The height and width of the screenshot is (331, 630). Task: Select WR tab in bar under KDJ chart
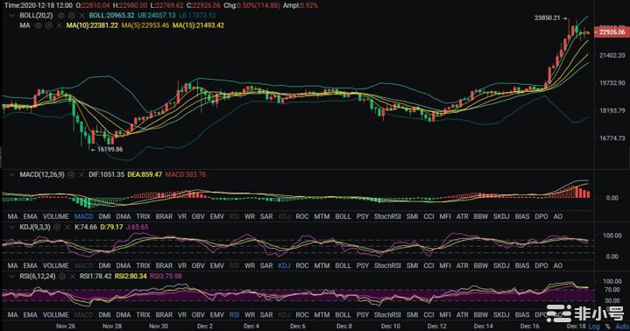pos(250,266)
